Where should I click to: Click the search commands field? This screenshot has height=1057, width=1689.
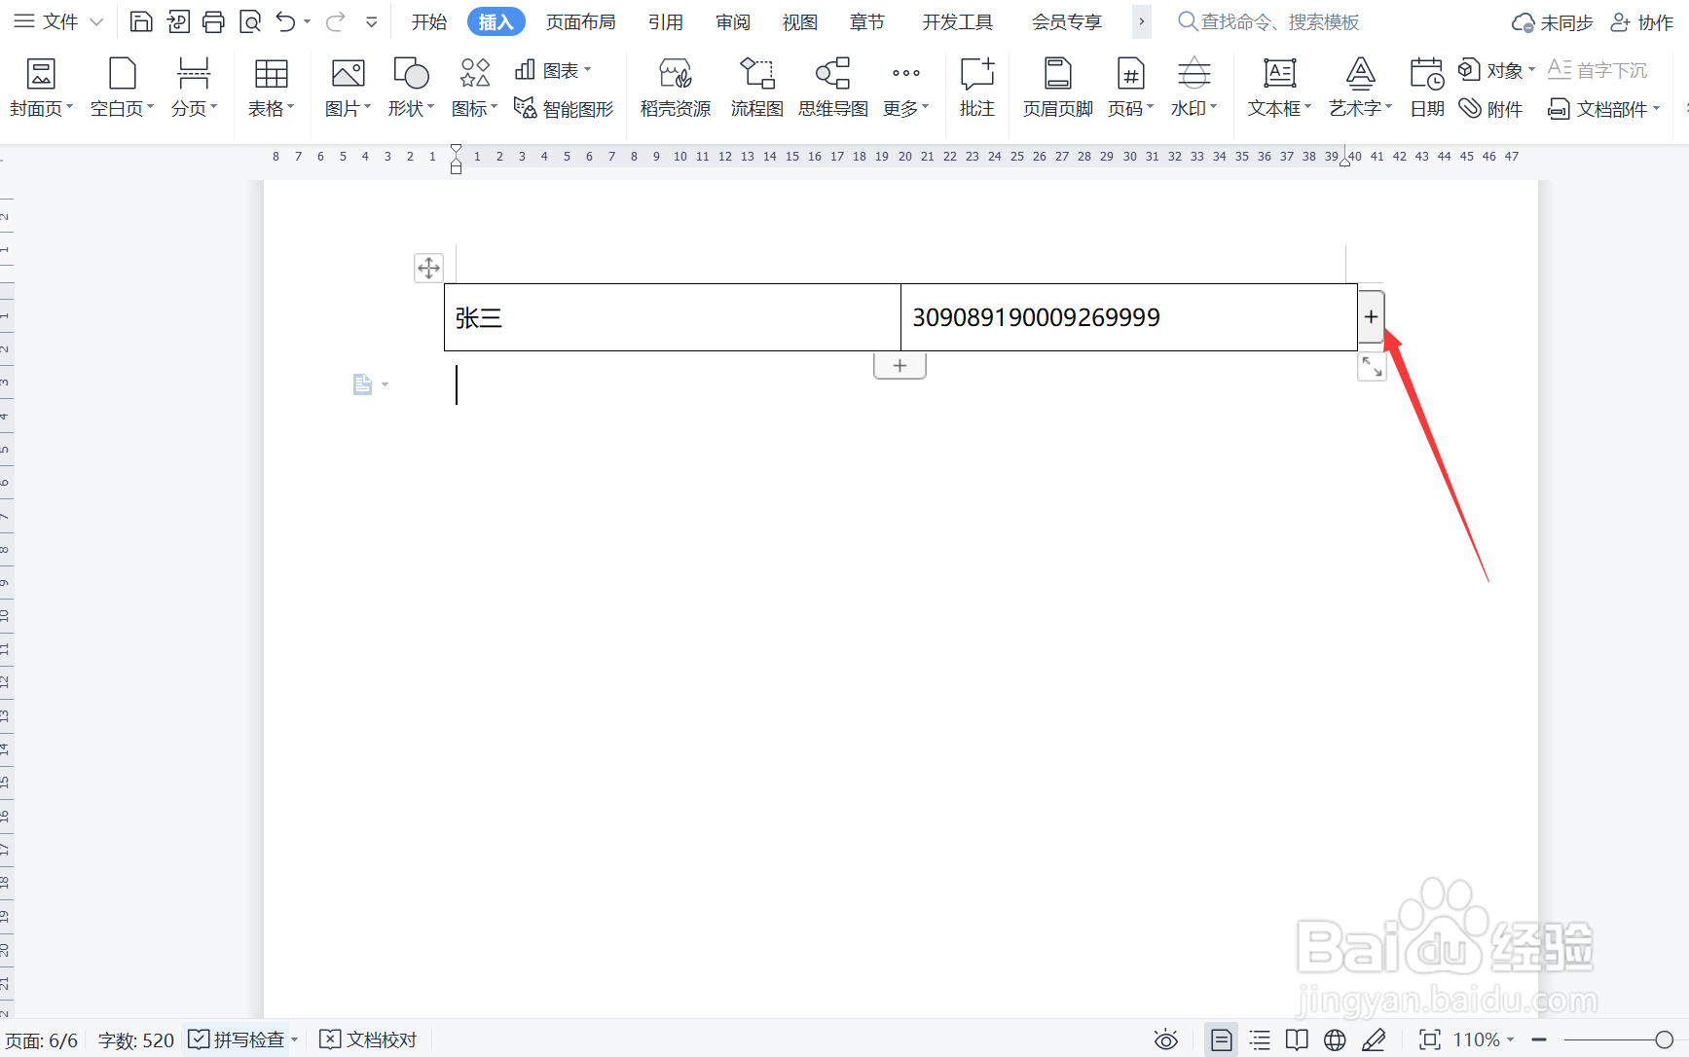coord(1268,21)
